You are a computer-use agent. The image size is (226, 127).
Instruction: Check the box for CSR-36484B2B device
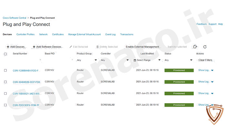tap(5, 82)
